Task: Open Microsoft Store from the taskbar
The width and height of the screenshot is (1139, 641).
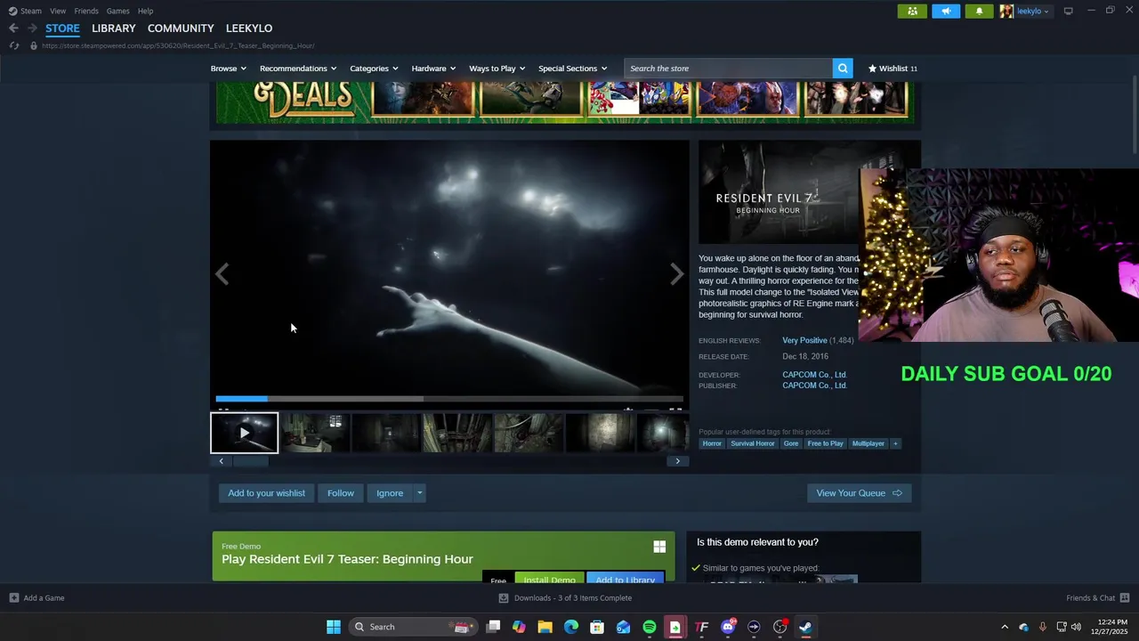Action: click(x=597, y=627)
